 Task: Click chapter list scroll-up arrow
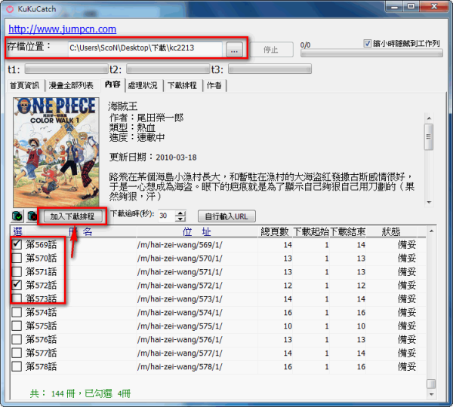431,231
